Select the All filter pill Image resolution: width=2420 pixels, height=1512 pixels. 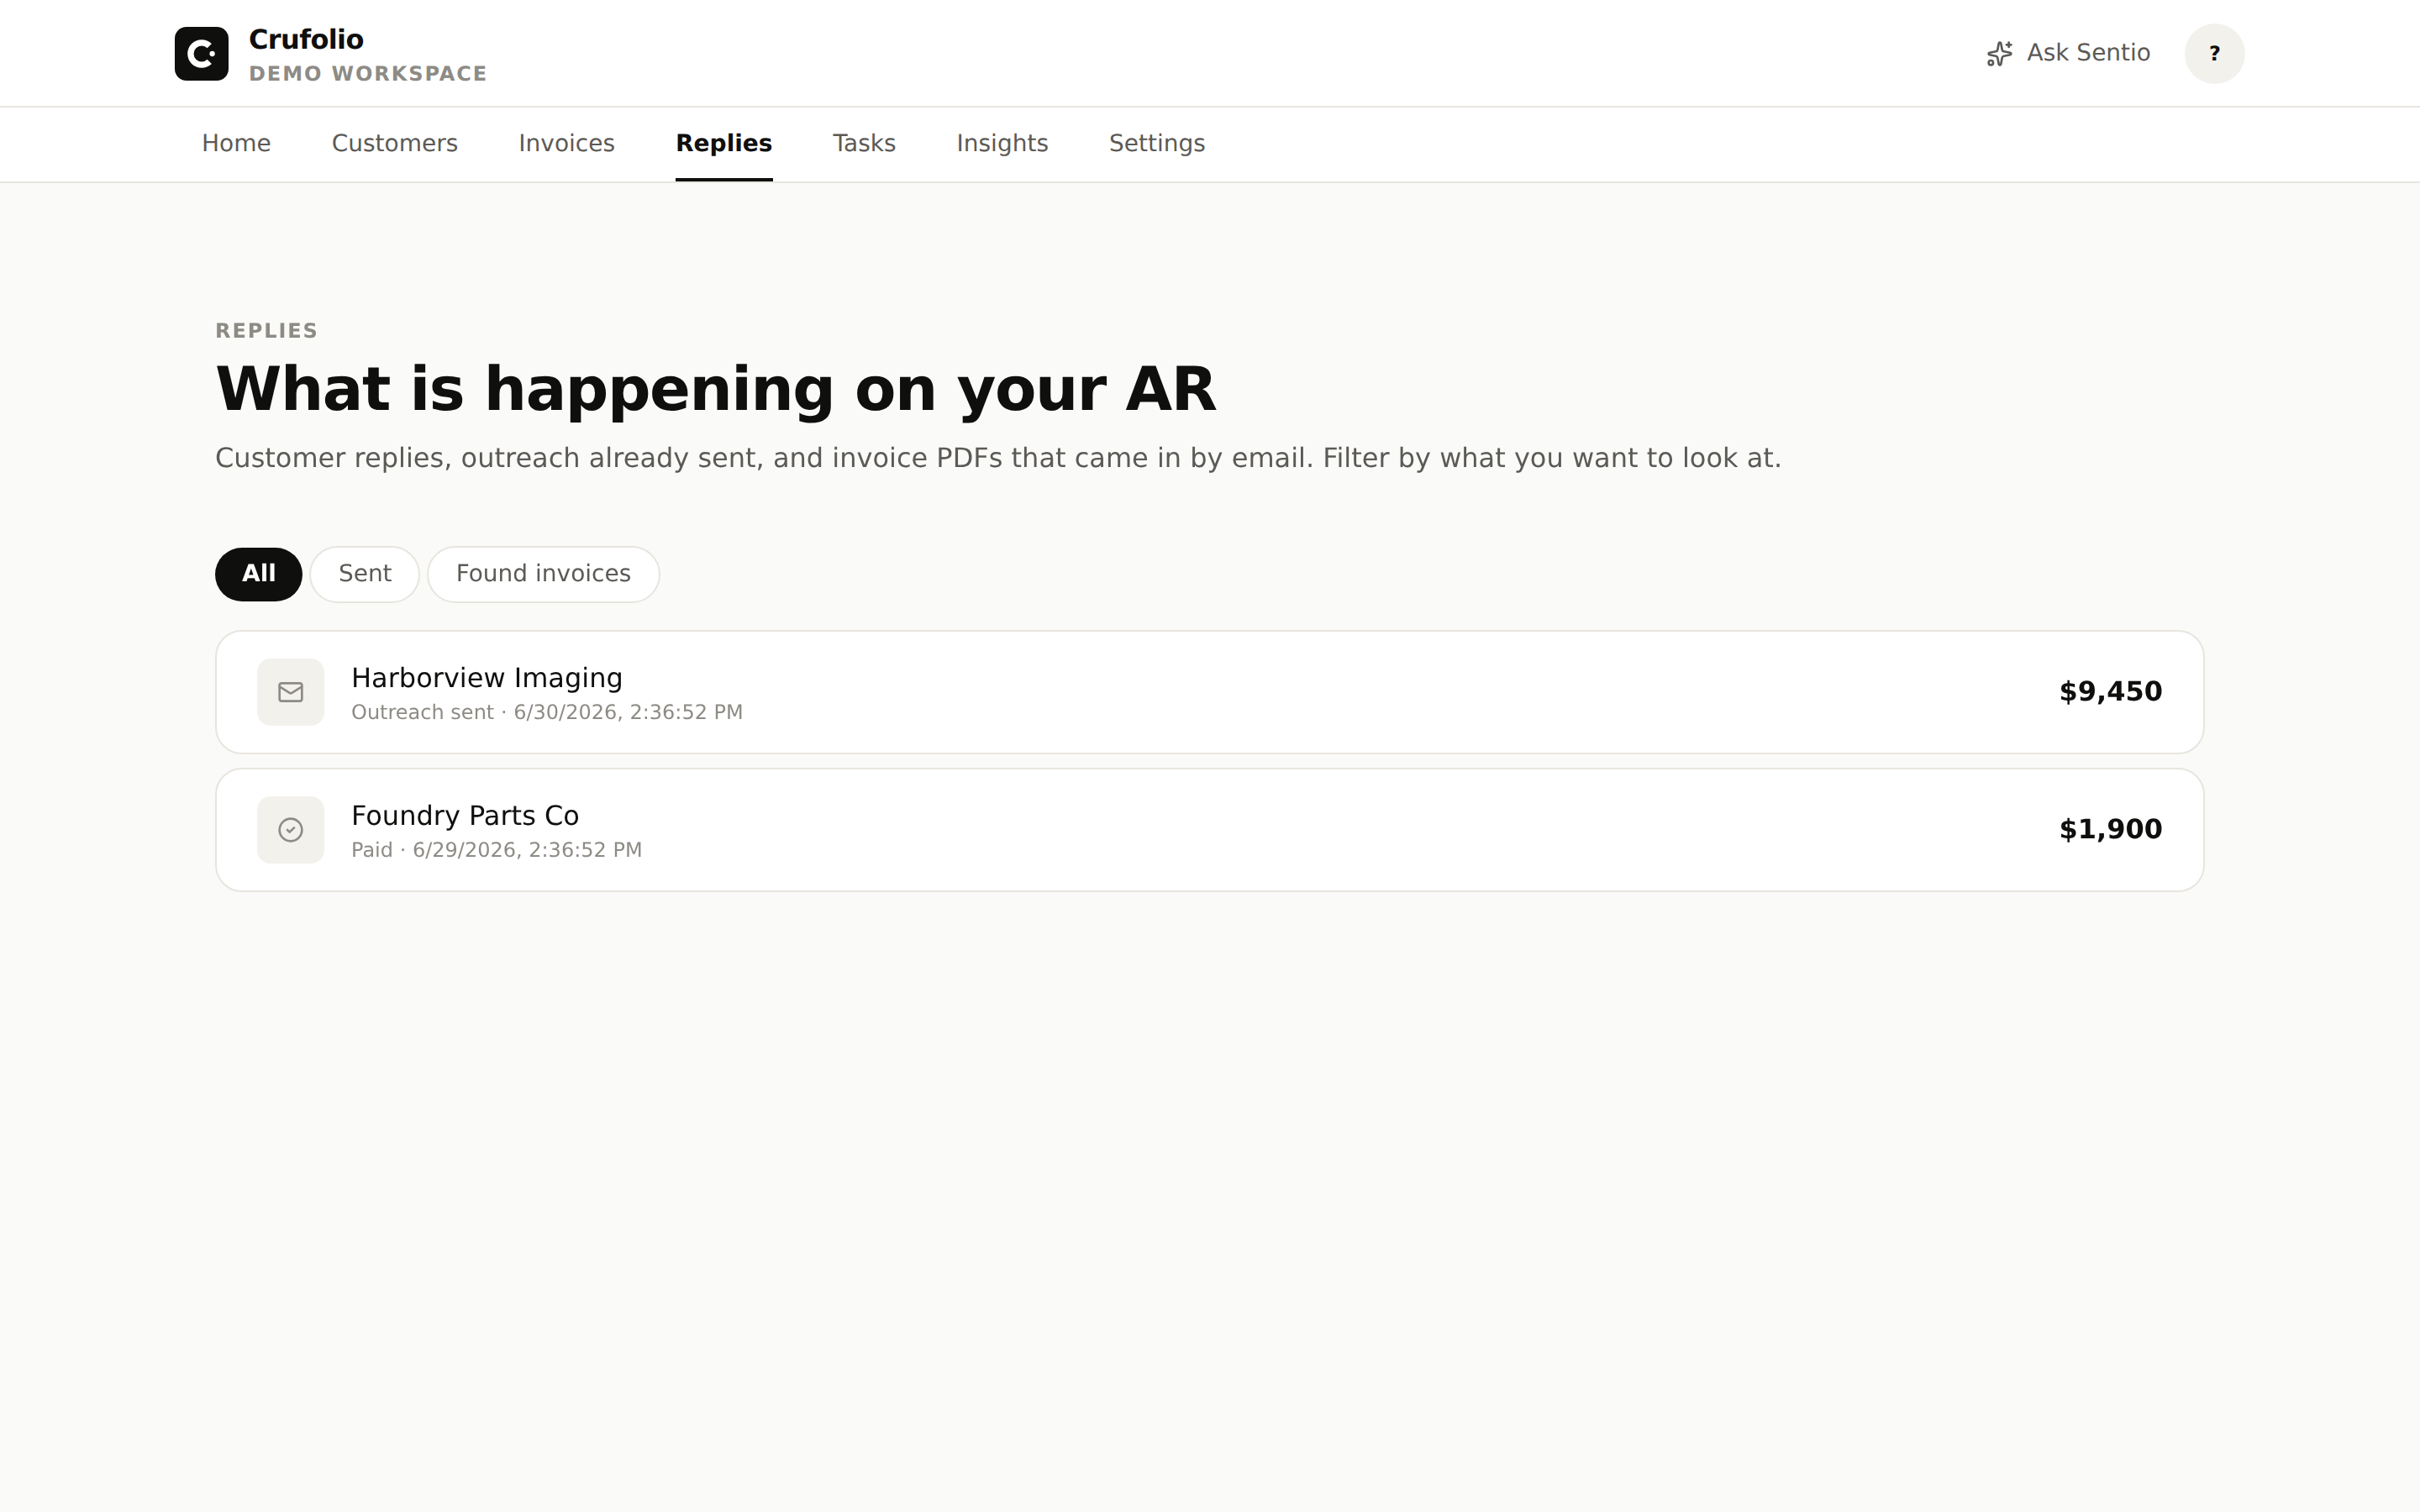[258, 574]
